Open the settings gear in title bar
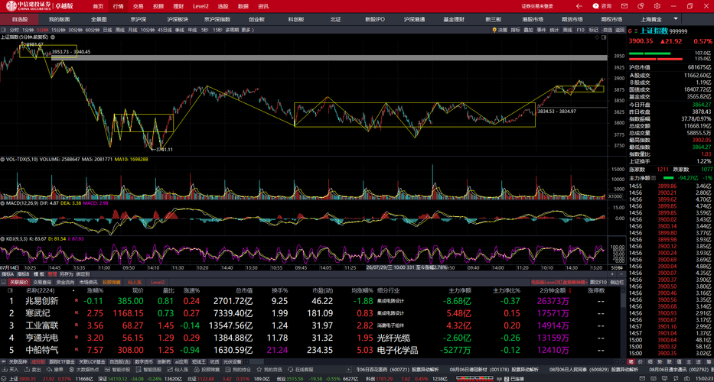This screenshot has width=714, height=382. coord(657,6)
